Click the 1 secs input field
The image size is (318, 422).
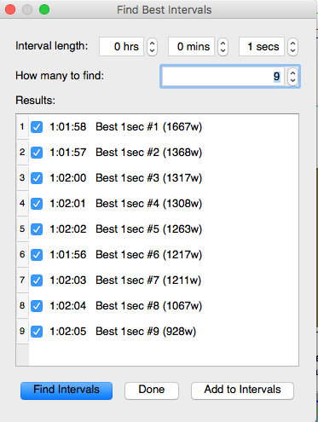pos(262,47)
